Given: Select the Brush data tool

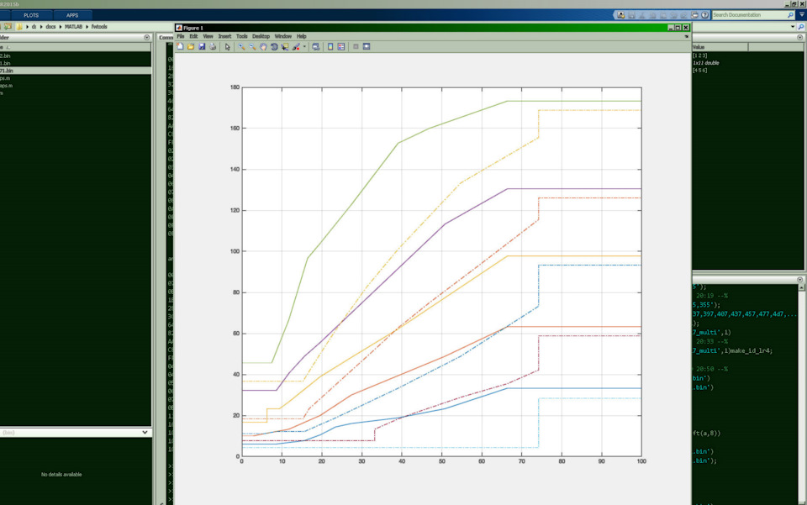Looking at the screenshot, I should 296,47.
